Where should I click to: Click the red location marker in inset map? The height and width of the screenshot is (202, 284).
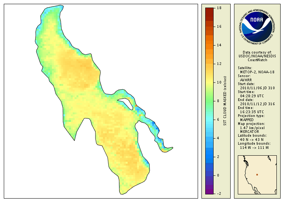click(257, 175)
